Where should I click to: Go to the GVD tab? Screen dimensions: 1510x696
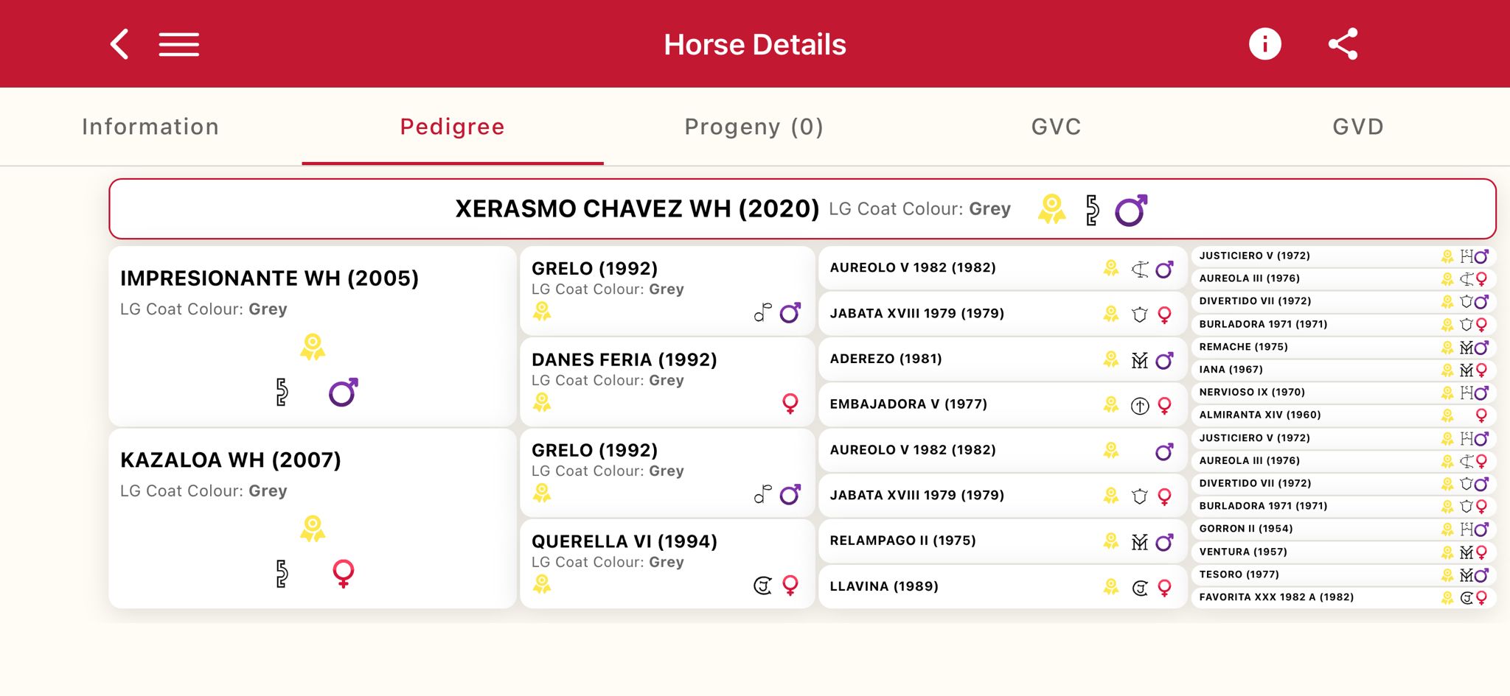[1357, 127]
